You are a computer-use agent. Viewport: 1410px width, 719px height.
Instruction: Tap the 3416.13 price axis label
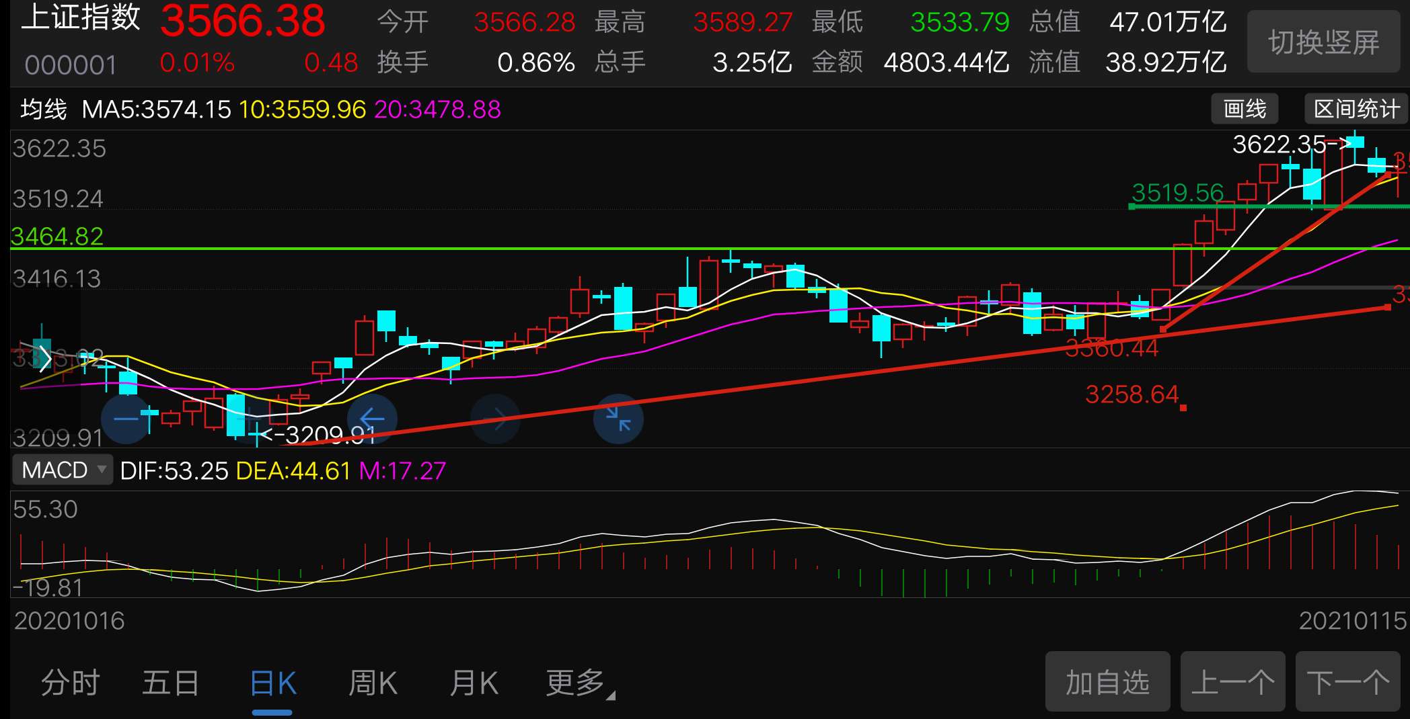pyautogui.click(x=57, y=278)
